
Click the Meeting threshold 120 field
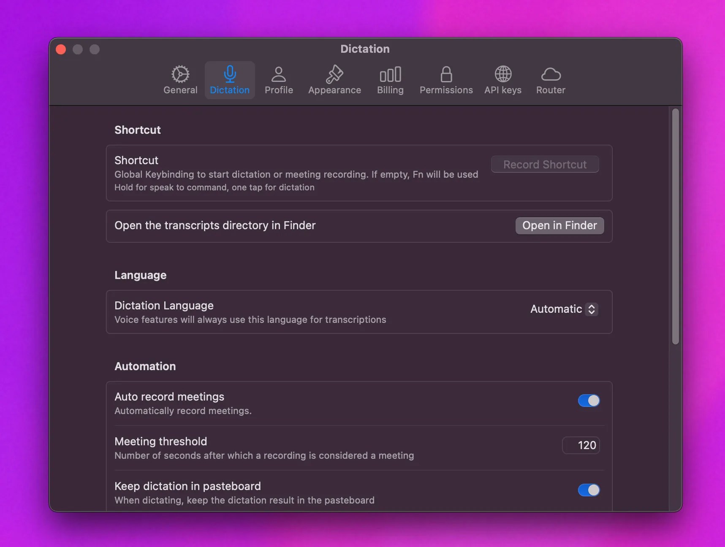click(x=581, y=445)
